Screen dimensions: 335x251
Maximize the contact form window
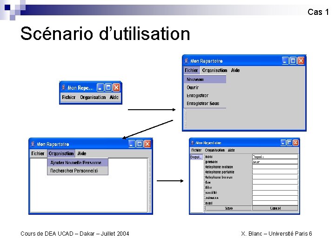point(289,143)
